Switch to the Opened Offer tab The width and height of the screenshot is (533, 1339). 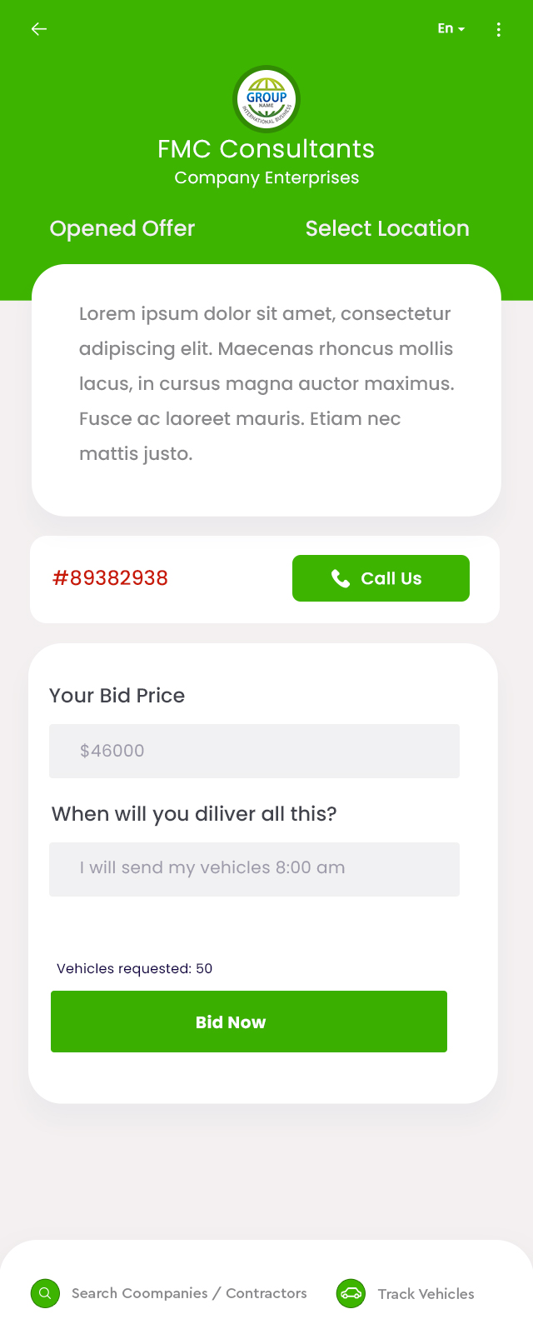coord(122,228)
